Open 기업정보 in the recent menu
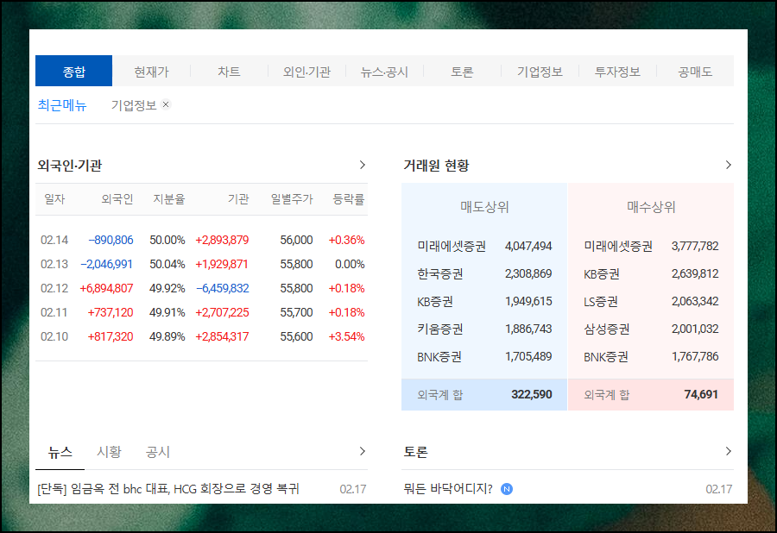This screenshot has width=777, height=533. (x=134, y=105)
